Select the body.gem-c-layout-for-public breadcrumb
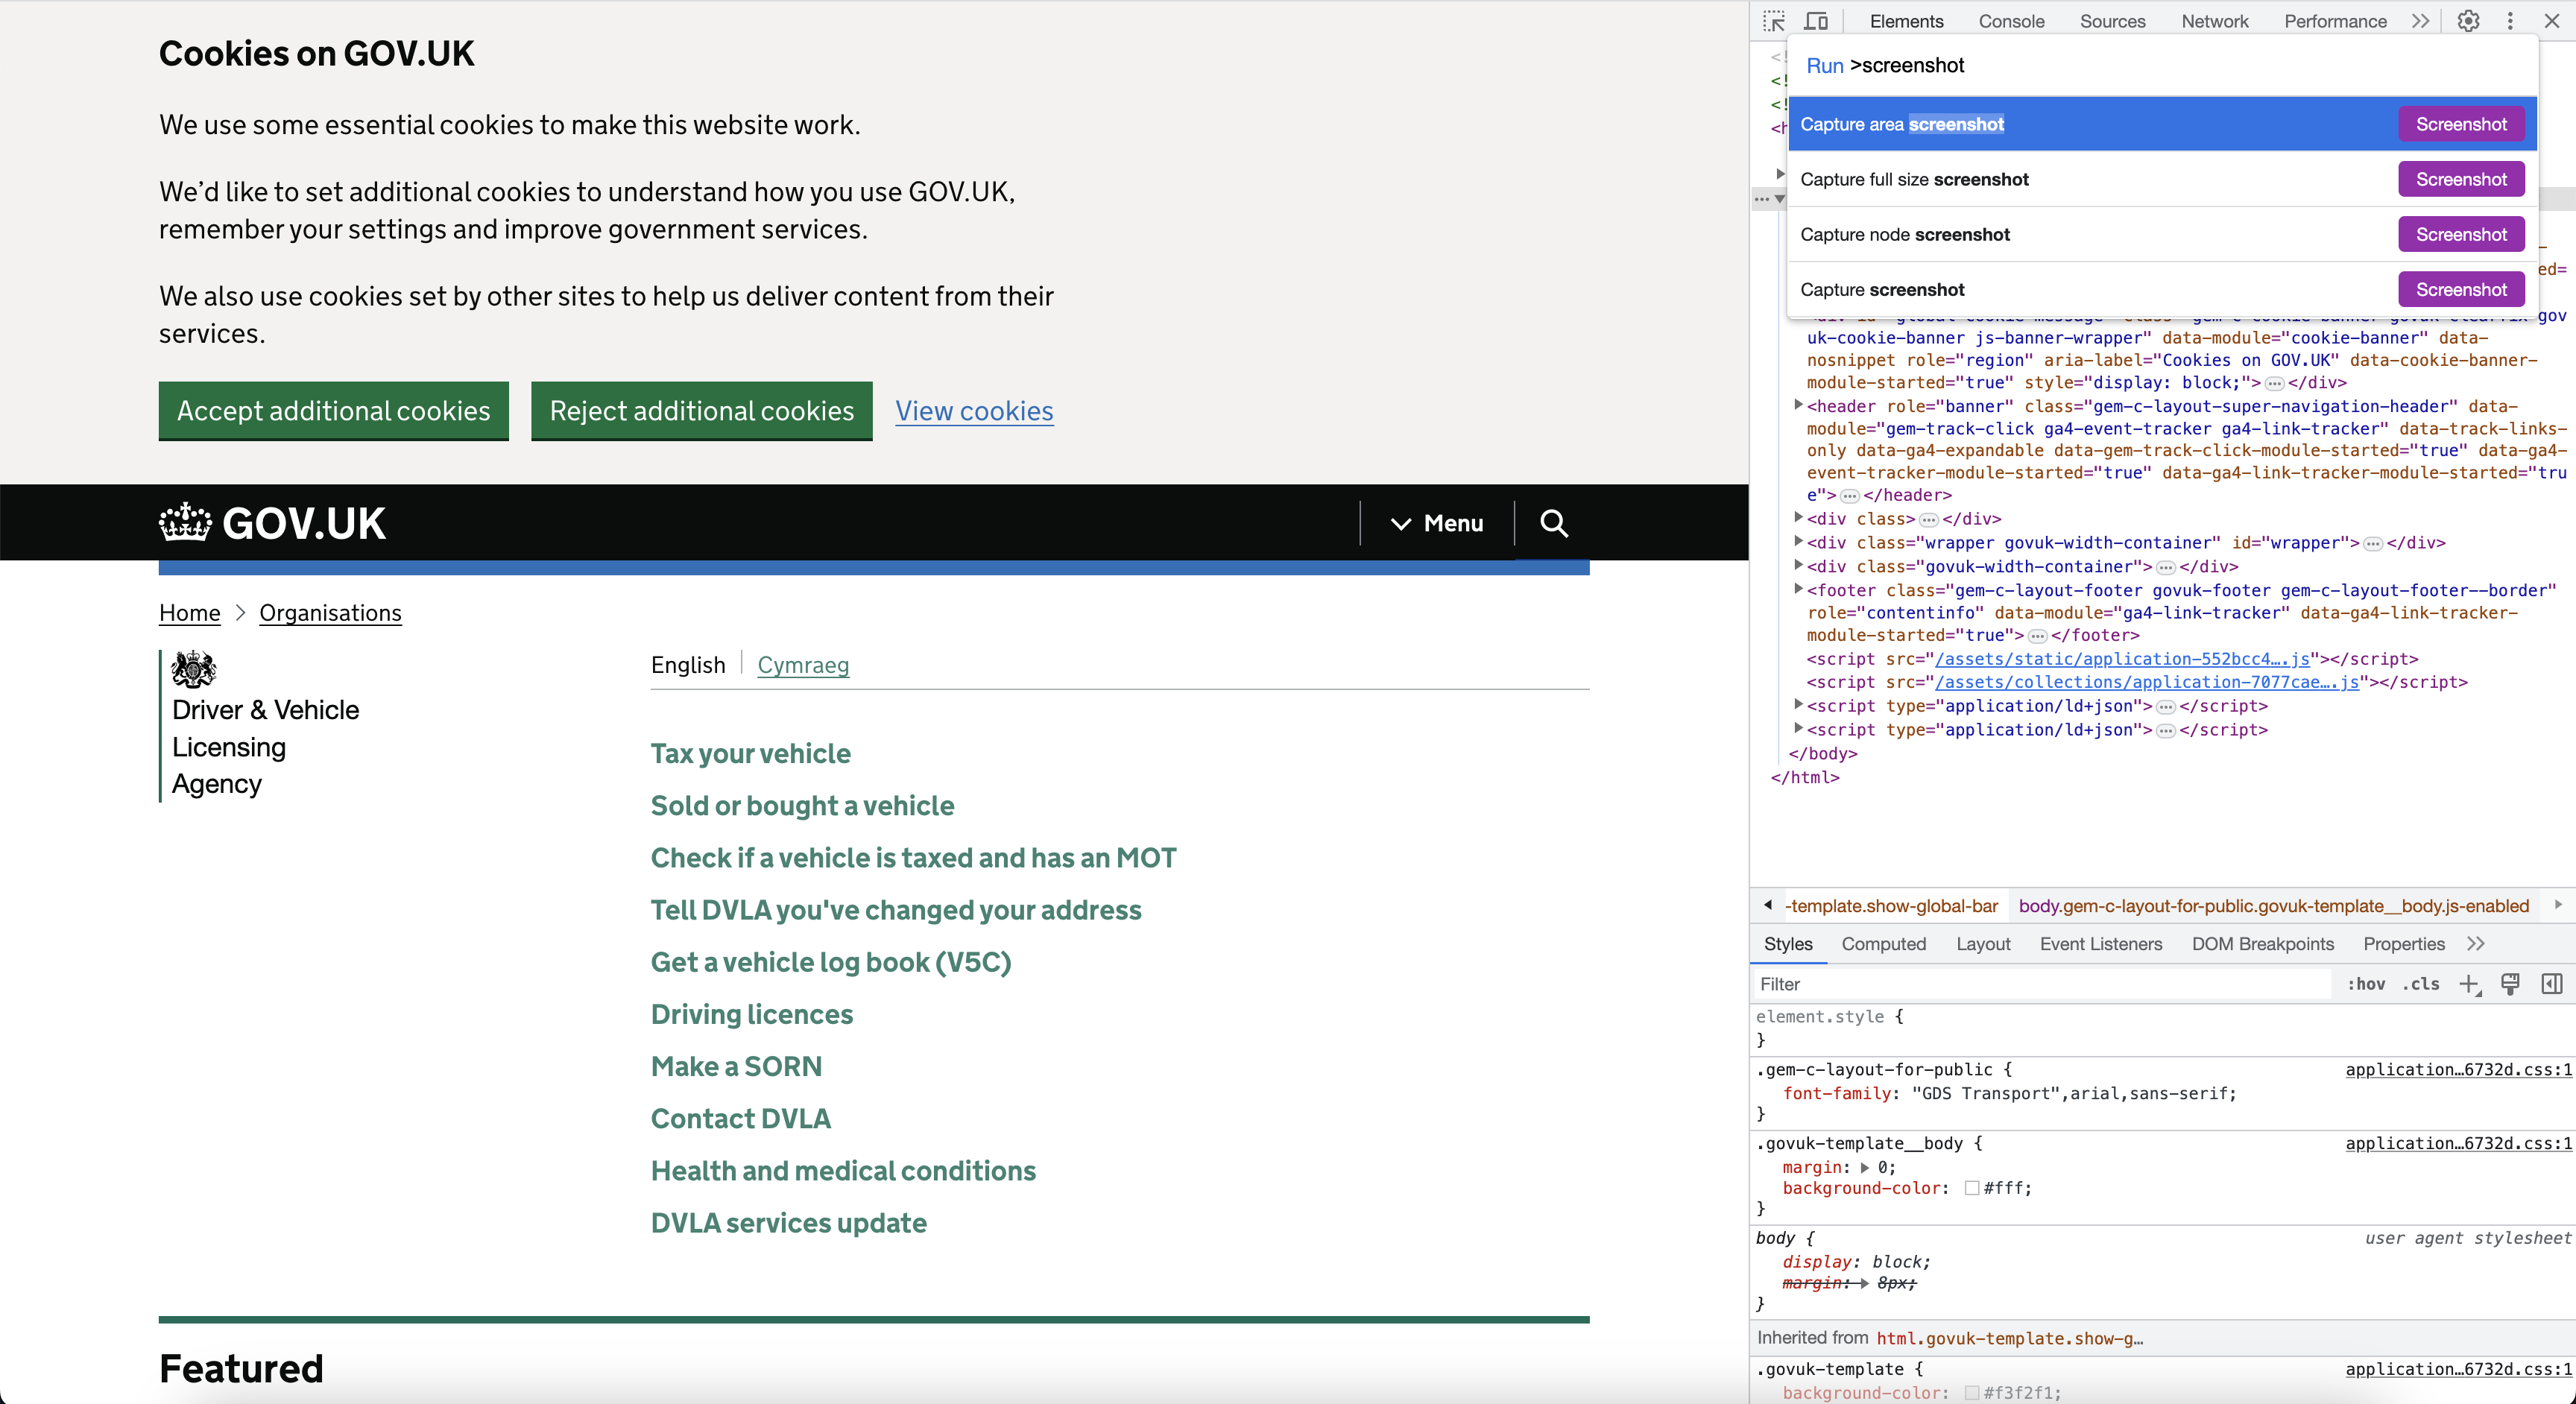The image size is (2576, 1404). pos(2273,906)
